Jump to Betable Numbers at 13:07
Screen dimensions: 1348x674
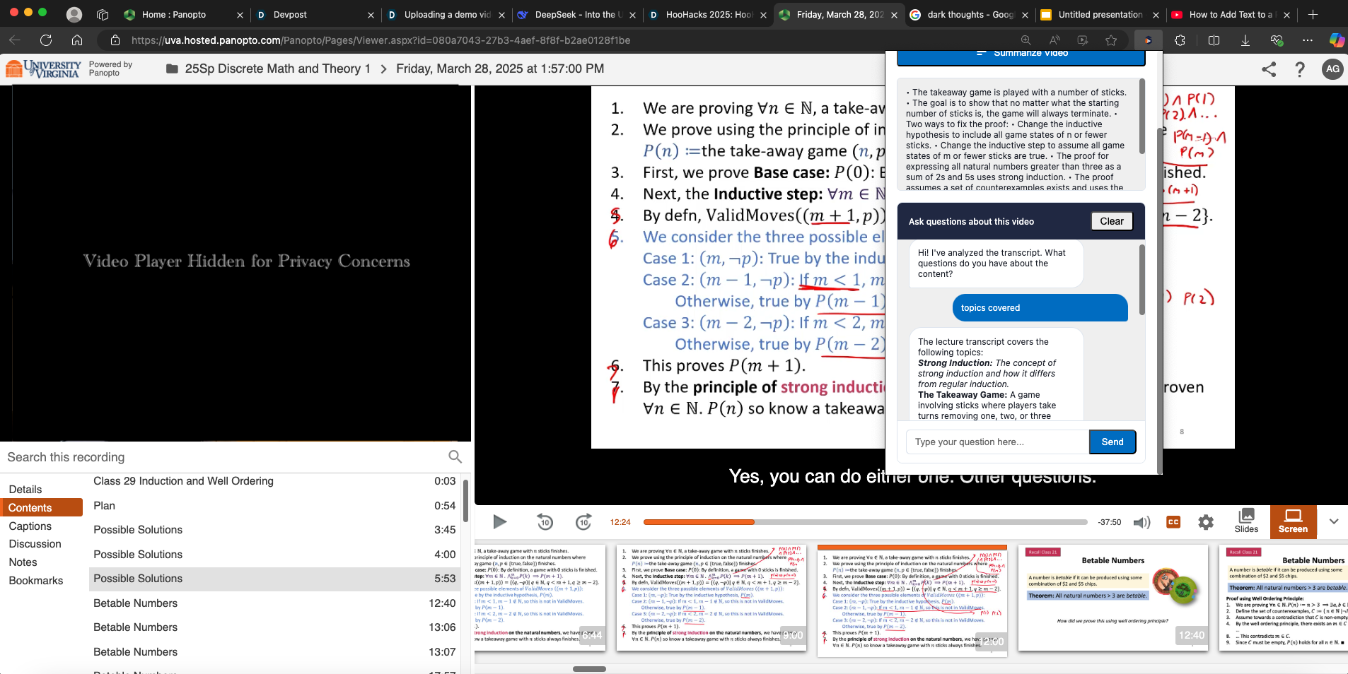point(274,652)
